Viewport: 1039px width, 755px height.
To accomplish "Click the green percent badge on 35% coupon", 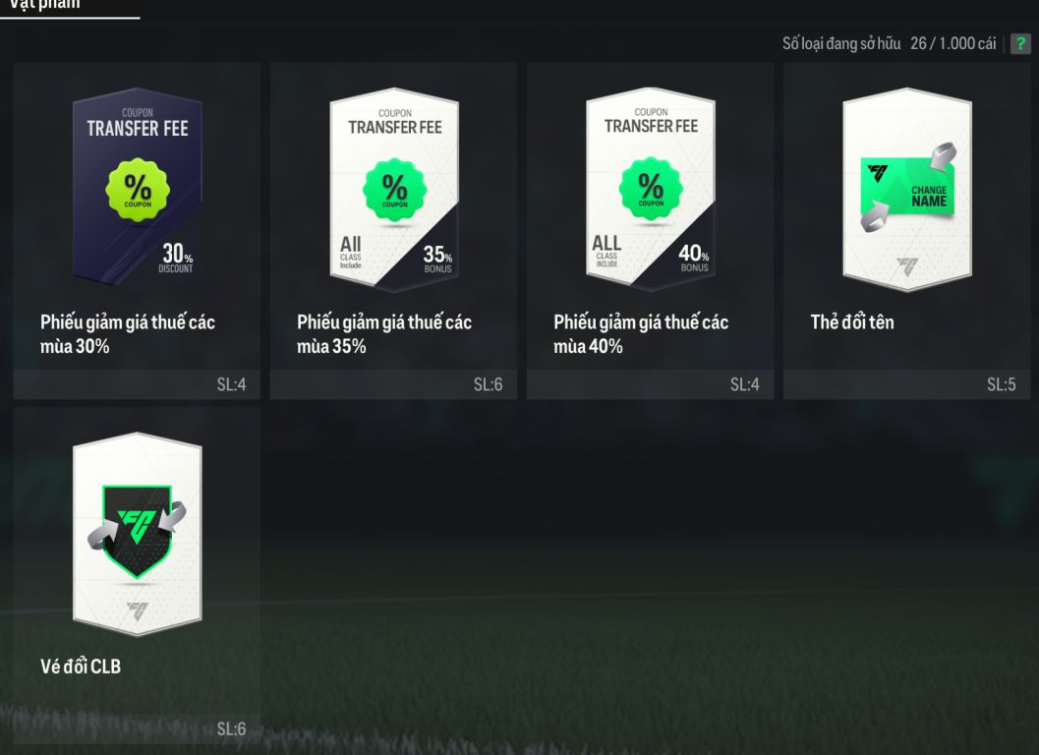I will point(394,189).
